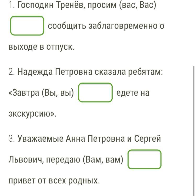Click the word 'экскурсию».'
Image resolution: width=196 pixels, height=196 pixels.
[x=32, y=114]
